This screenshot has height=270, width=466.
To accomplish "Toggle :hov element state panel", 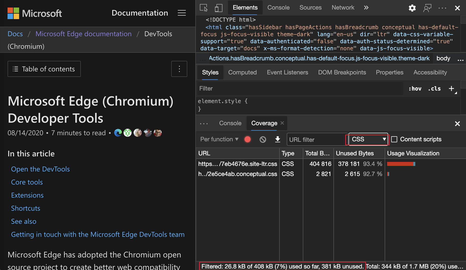I will tap(415, 88).
